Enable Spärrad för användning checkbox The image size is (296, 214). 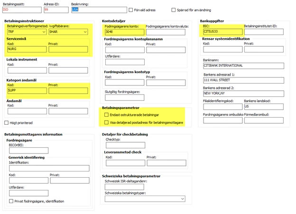[174, 10]
